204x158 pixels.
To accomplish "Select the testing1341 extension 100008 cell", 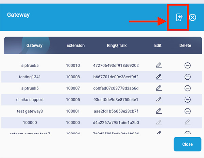I will (73, 77).
